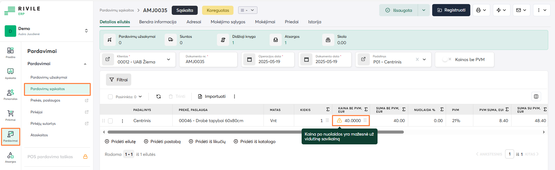Tick the checkbox on the Centrinis row
555x170 pixels.
tap(110, 121)
